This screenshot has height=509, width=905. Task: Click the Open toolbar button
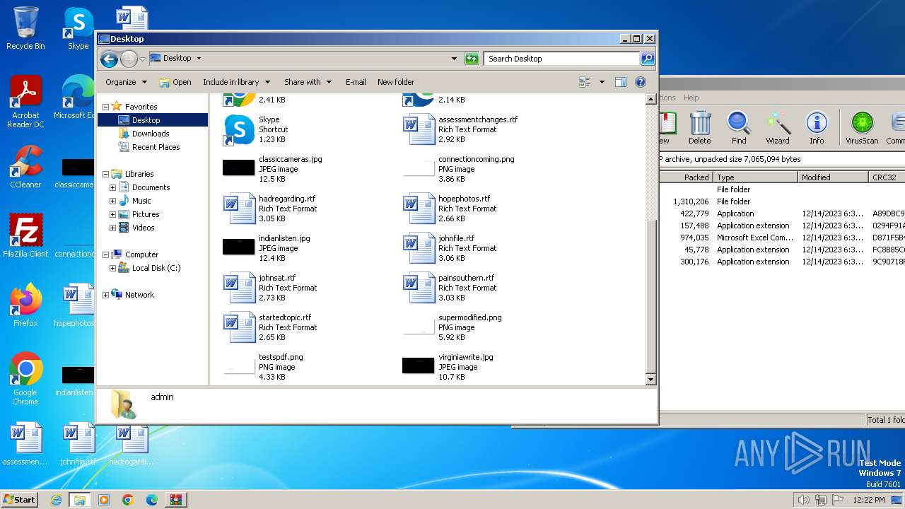point(175,82)
